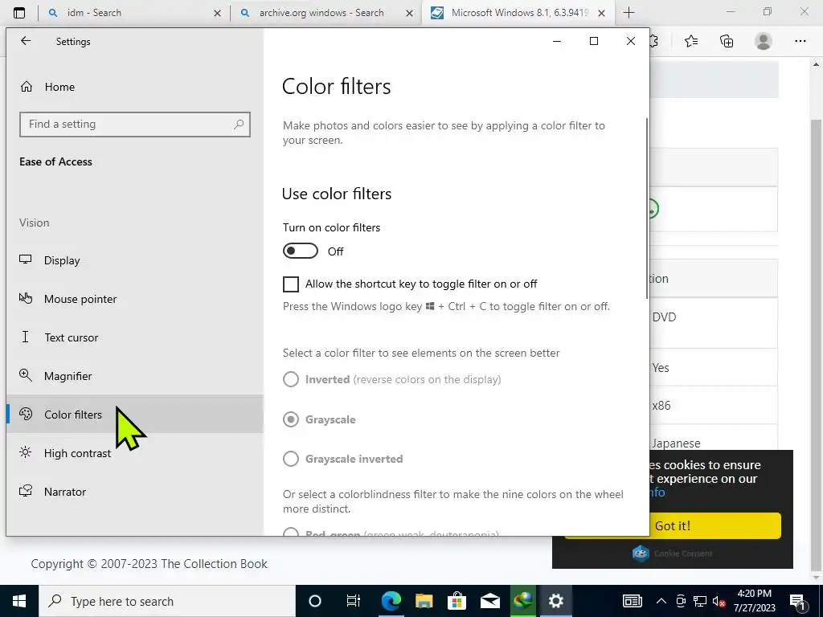Viewport: 823px width, 617px height.
Task: Switch to archive.org windows - Search tab
Action: [325, 13]
